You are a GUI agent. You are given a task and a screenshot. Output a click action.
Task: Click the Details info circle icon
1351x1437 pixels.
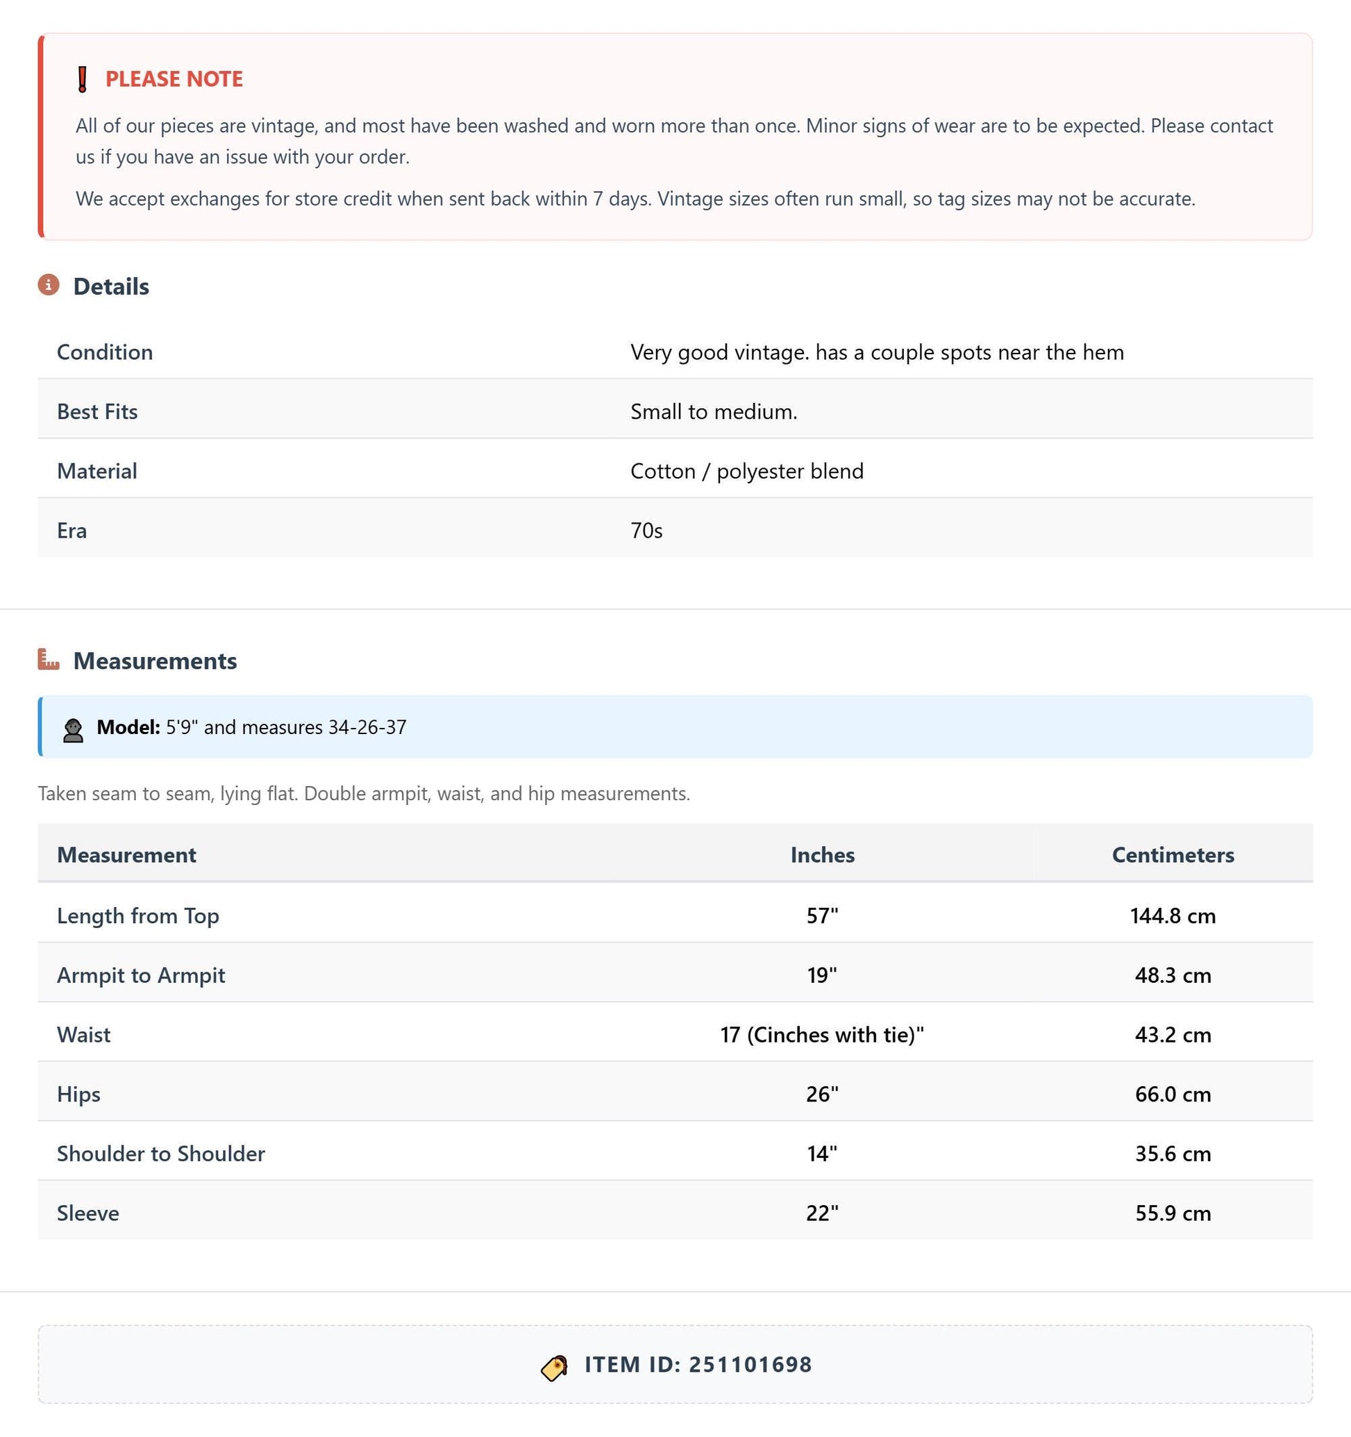[49, 285]
